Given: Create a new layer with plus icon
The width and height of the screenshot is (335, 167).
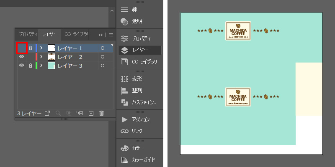Looking at the screenshot, I should pos(91,113).
